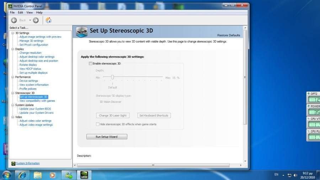320x180 pixels.
Task: Click Change 3D Laser Sight button
Action: 113,116
